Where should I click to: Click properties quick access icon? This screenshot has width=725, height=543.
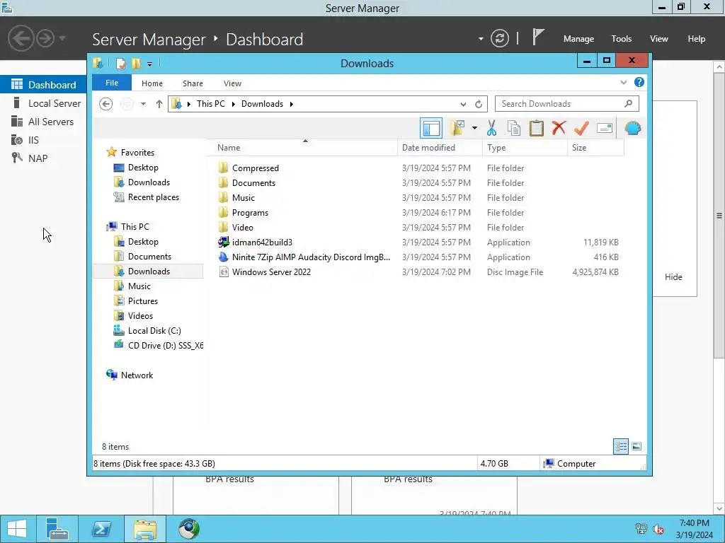[x=120, y=64]
